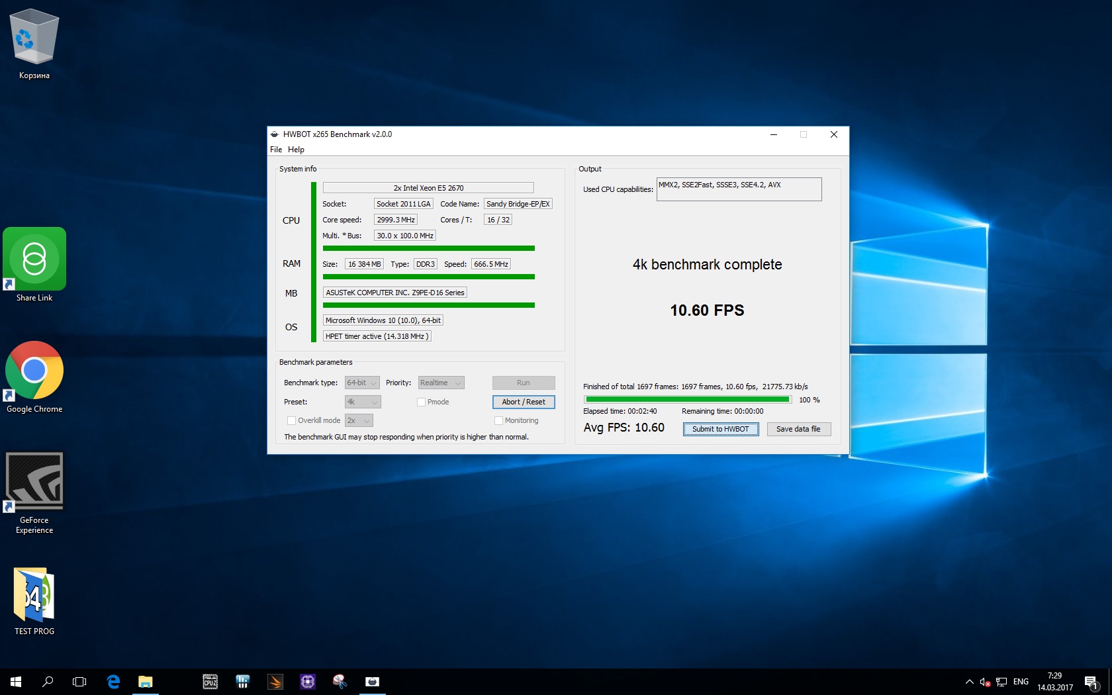Open the Help menu in HWBOT
This screenshot has width=1112, height=695.
pos(296,150)
